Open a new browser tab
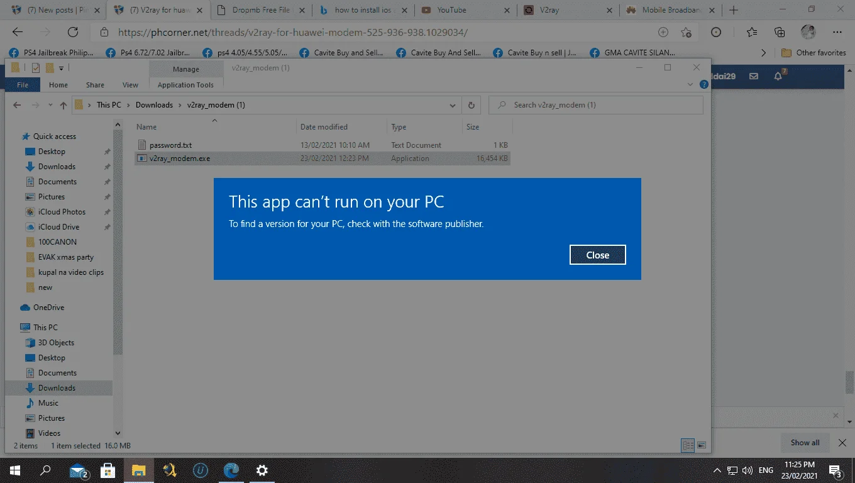 (x=733, y=10)
